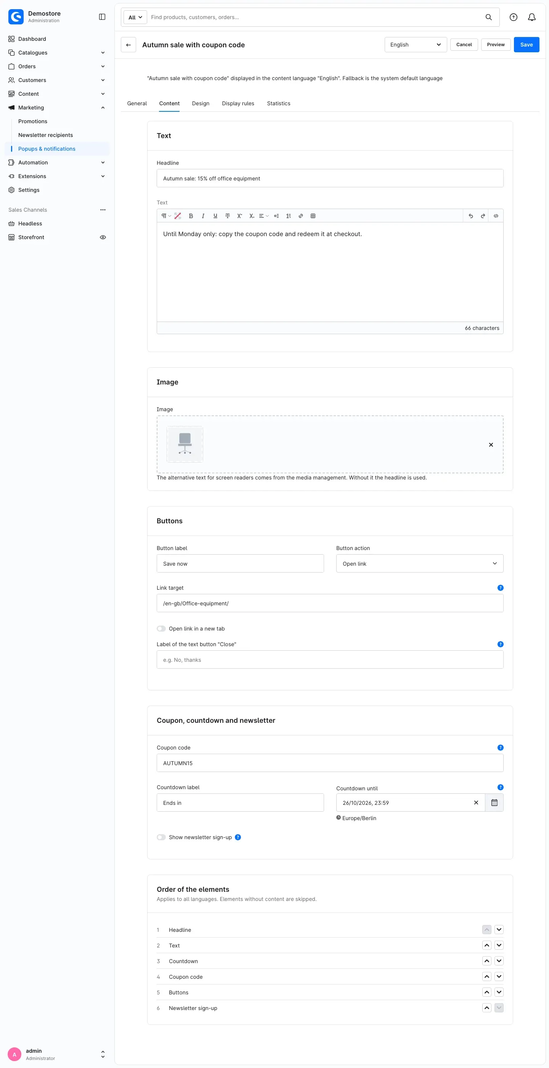Switch to the Statistics tab

point(278,104)
